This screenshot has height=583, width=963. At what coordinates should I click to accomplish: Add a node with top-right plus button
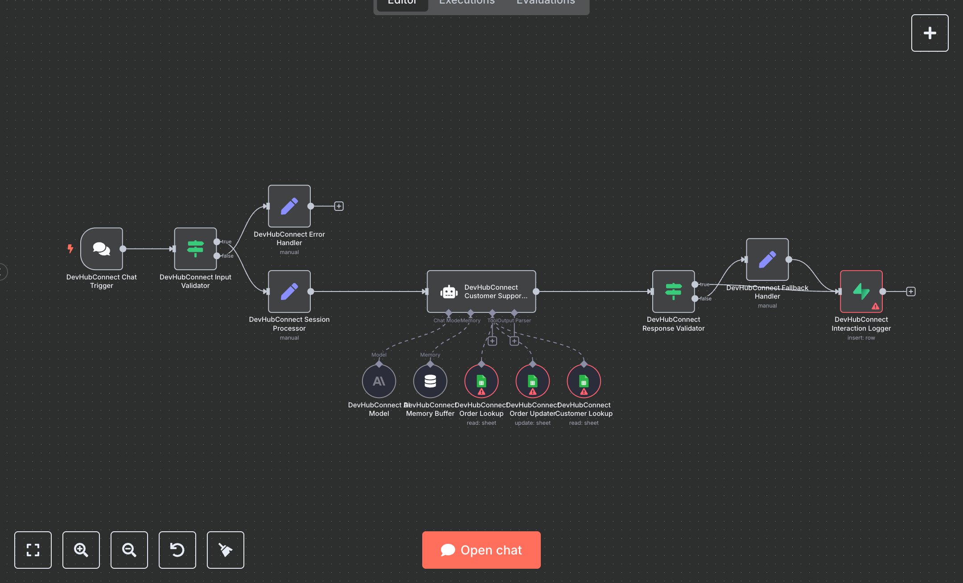tap(930, 33)
